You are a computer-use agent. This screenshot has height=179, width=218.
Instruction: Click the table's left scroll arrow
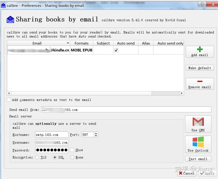point(9,93)
